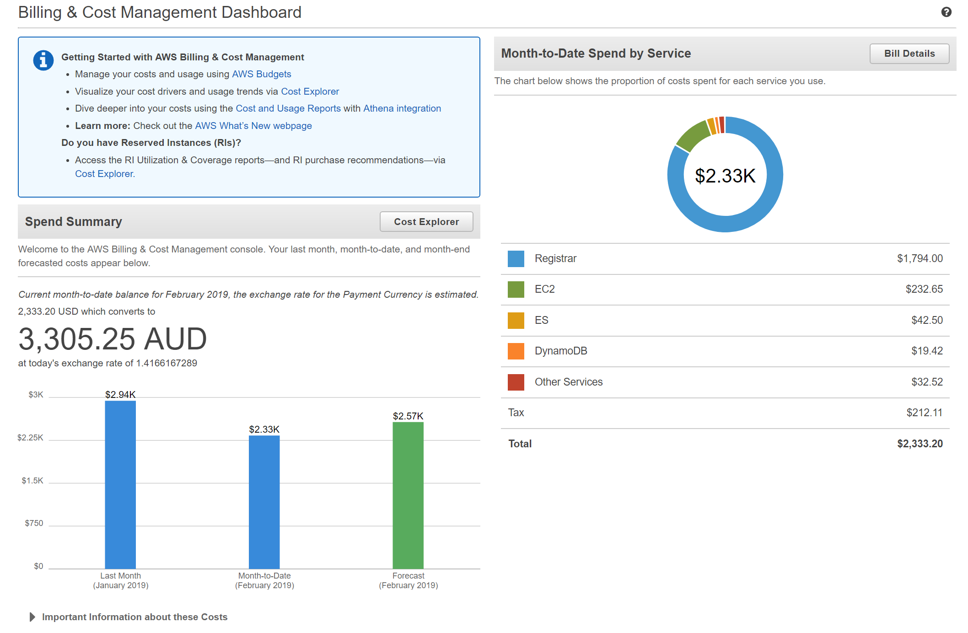Follow the Cost Explorer link under usage trends

click(x=310, y=91)
